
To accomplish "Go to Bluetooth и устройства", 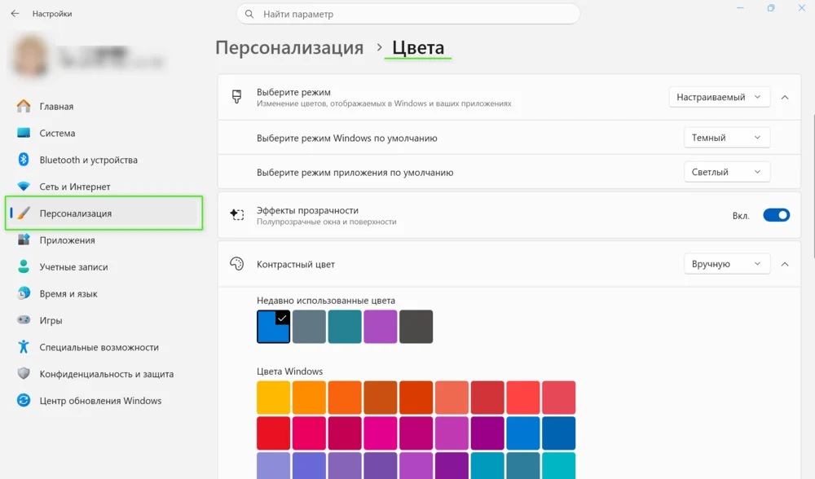I will click(x=104, y=160).
